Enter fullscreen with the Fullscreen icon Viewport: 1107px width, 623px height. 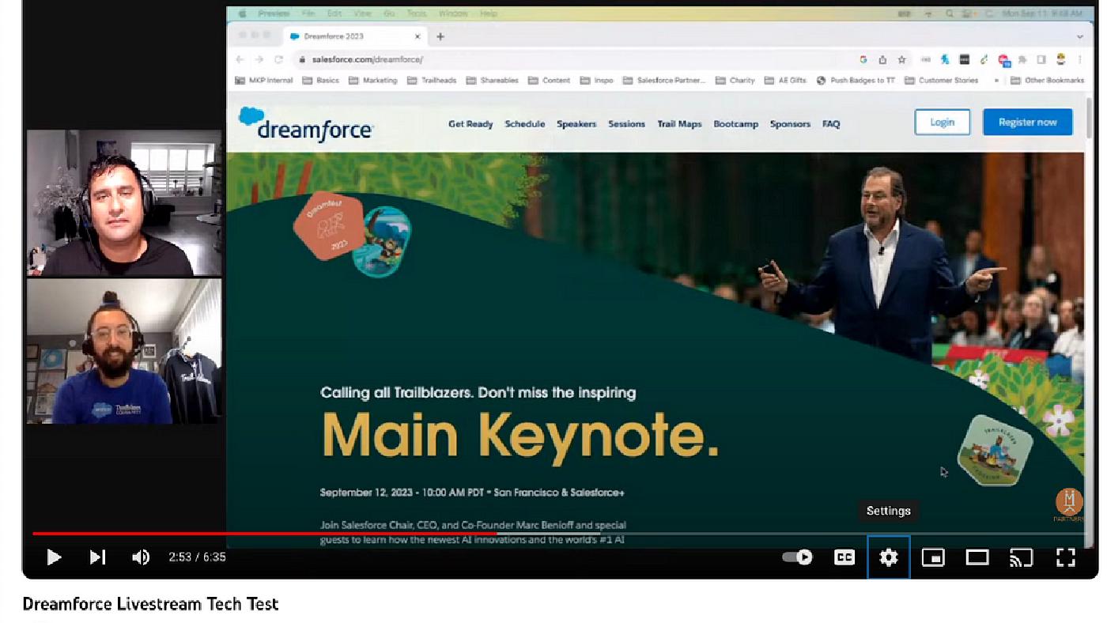1064,557
